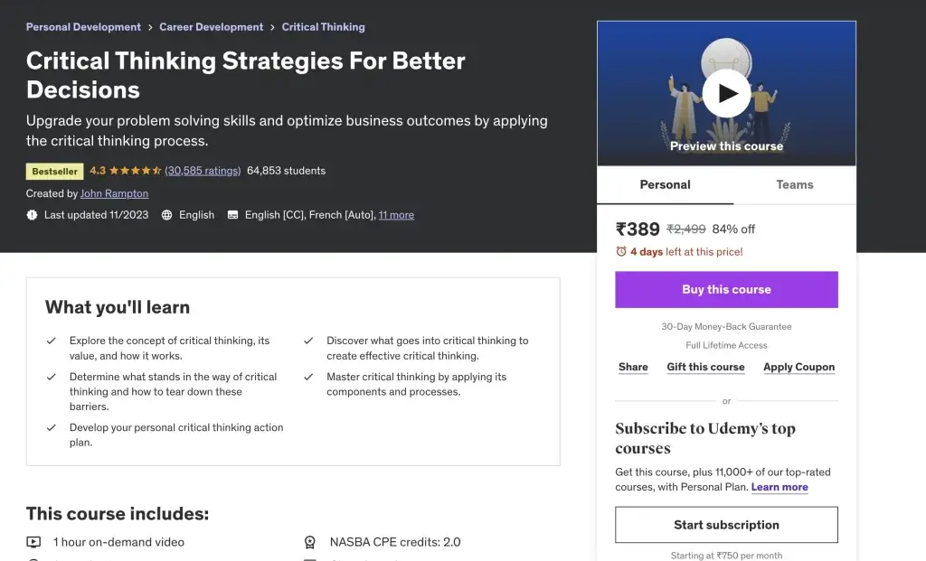Play the course preview video
926x561 pixels.
[726, 93]
